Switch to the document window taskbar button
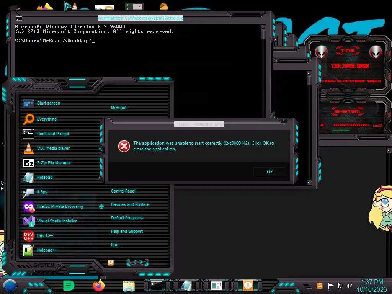This screenshot has width=392, height=294. click(x=216, y=286)
